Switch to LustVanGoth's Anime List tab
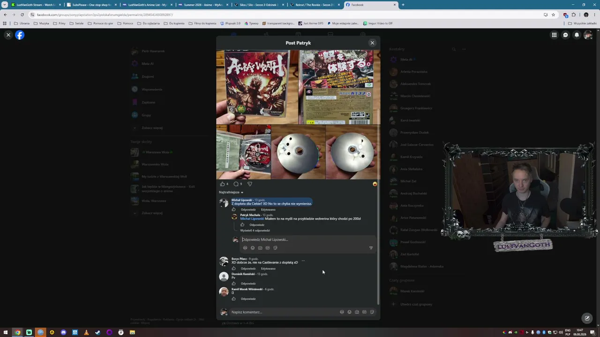This screenshot has width=600, height=337. (147, 5)
